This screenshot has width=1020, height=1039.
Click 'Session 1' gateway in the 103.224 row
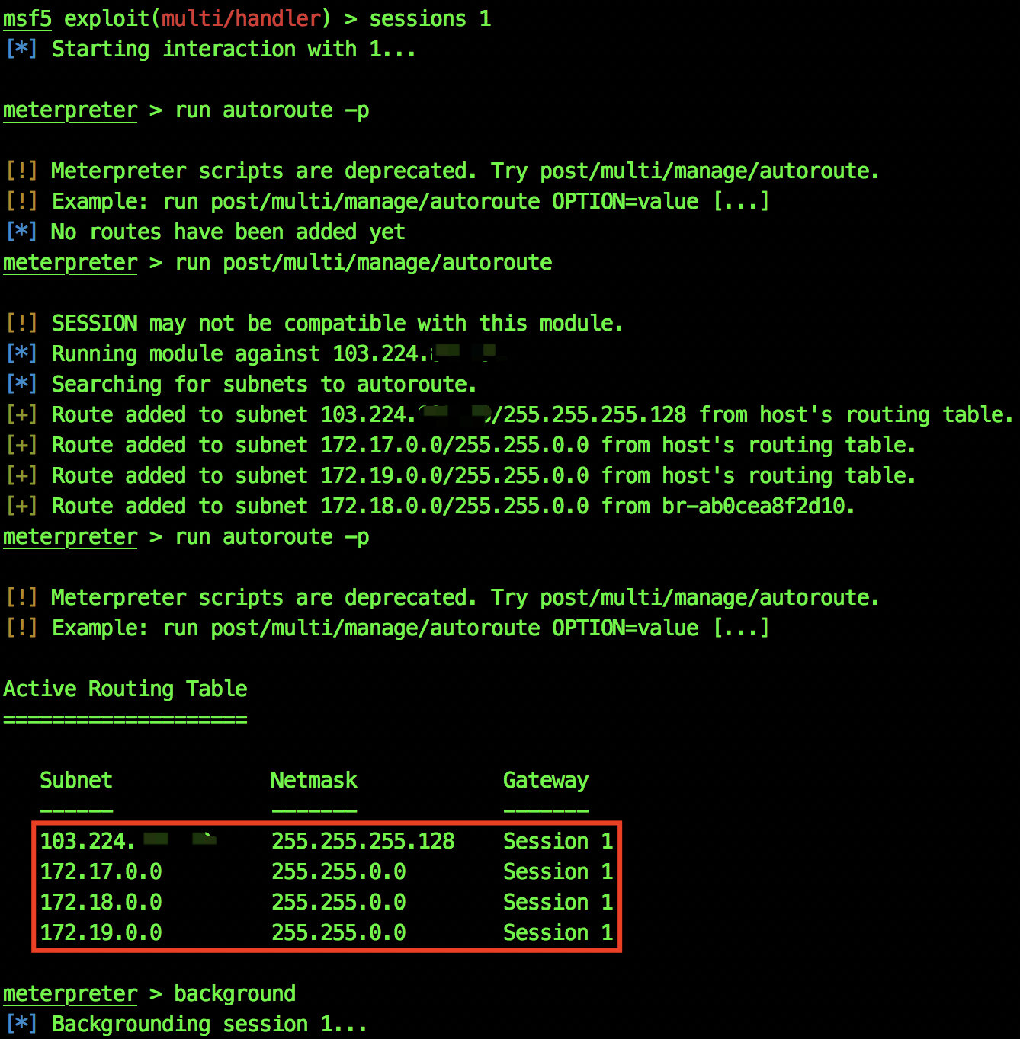[558, 841]
